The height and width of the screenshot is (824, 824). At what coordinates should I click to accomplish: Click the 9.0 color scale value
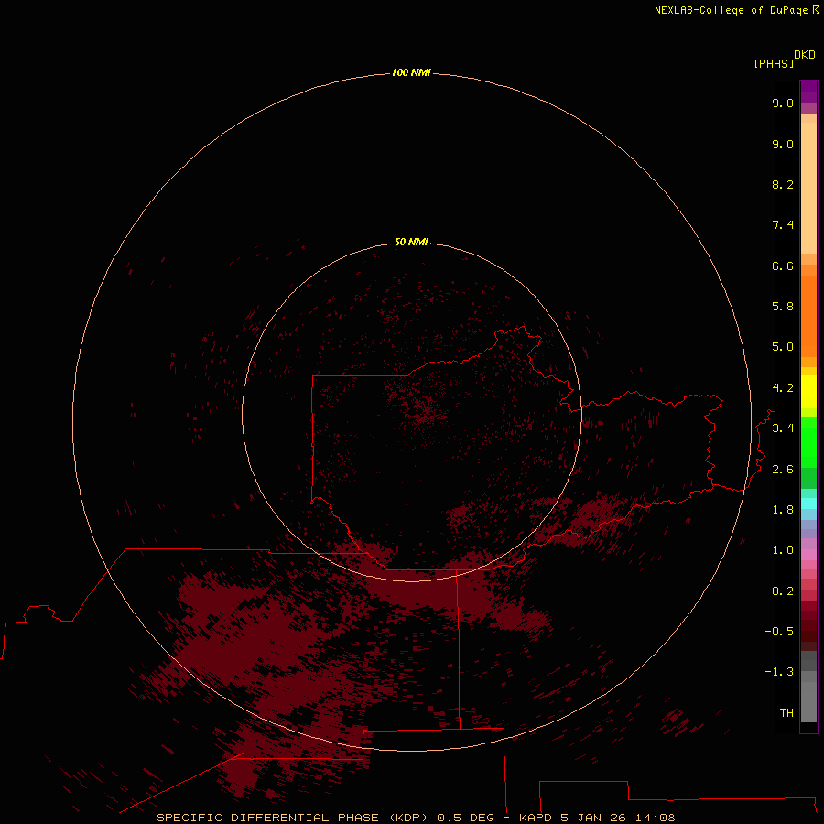pyautogui.click(x=783, y=144)
